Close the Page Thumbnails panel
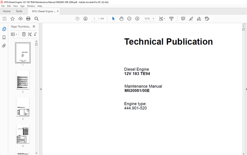The width and height of the screenshot is (247, 155). tap(34, 27)
